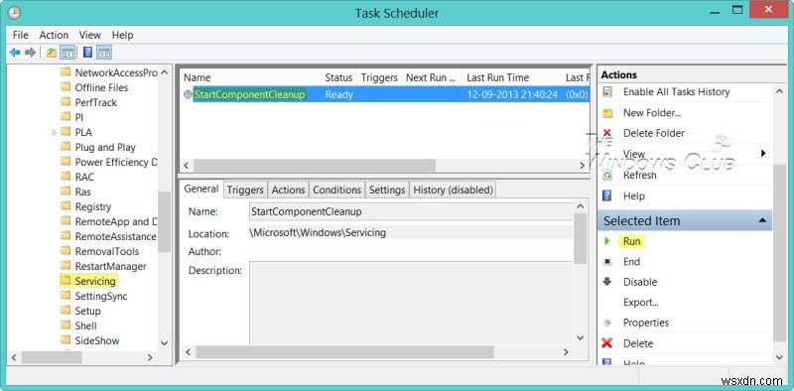This screenshot has height=391, width=794.
Task: Click the Actions pane vertical scrollbar thumb
Action: tap(779, 253)
